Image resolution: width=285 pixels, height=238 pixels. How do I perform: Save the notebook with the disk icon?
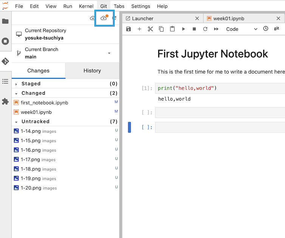(x=129, y=29)
